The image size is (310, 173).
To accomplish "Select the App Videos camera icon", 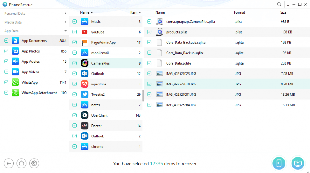I will [15, 72].
